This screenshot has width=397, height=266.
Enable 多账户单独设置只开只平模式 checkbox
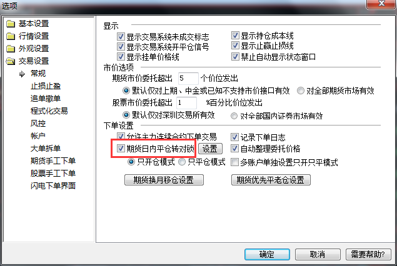click(x=234, y=162)
